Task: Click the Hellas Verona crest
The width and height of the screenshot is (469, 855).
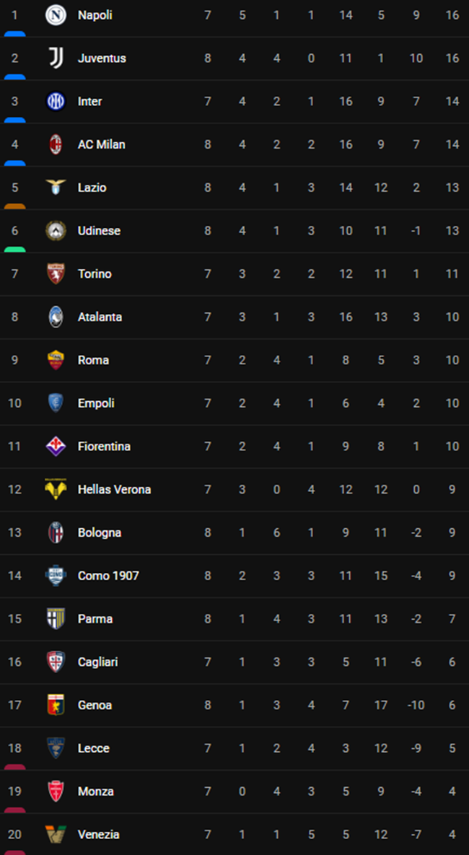Action: (x=56, y=488)
